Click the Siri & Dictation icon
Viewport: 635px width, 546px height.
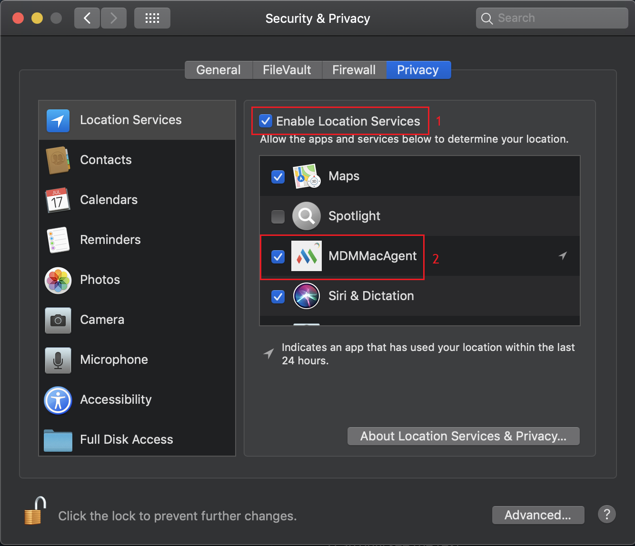pos(306,296)
